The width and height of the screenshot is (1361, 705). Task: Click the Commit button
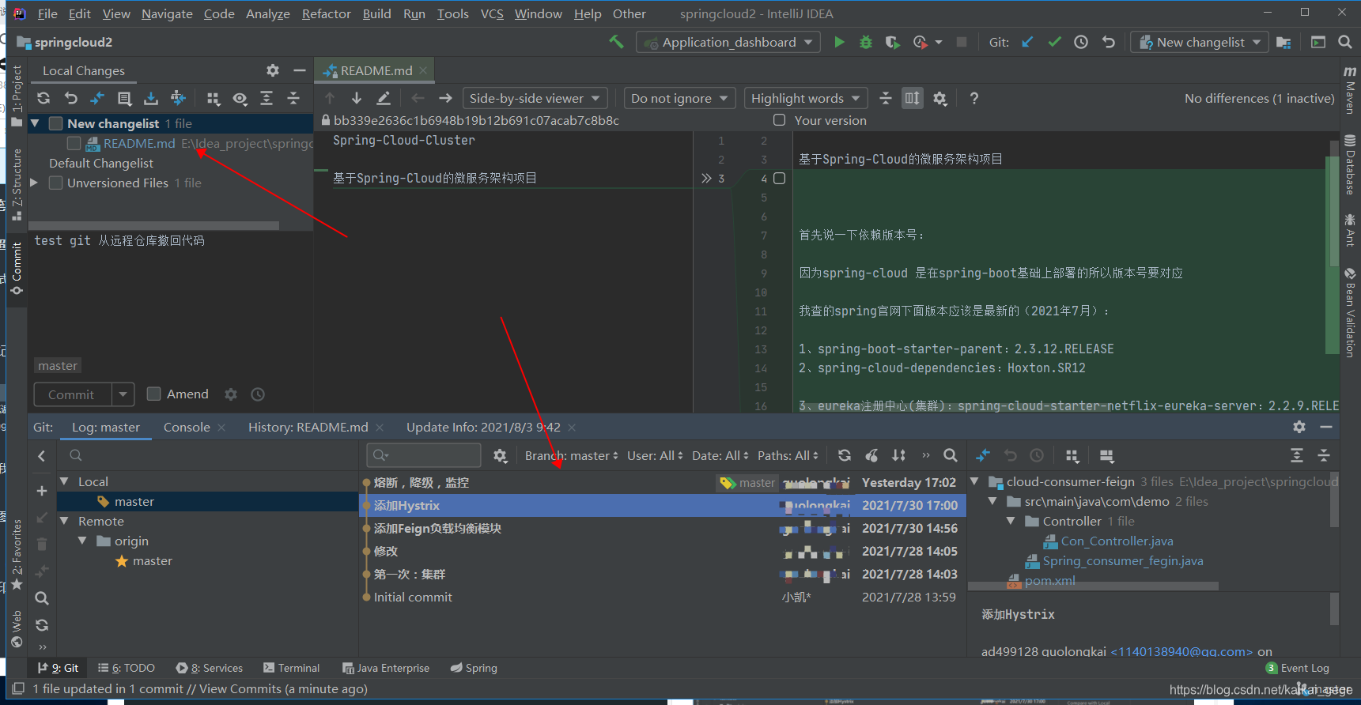coord(71,394)
